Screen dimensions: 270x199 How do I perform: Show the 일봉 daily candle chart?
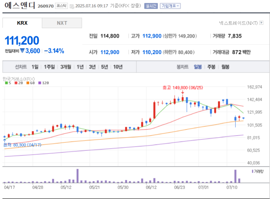point(198,67)
